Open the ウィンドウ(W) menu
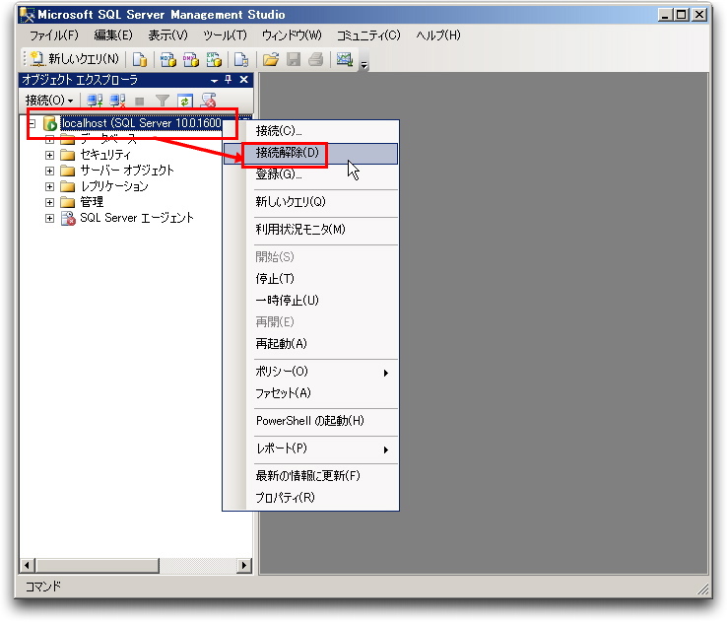 point(292,35)
